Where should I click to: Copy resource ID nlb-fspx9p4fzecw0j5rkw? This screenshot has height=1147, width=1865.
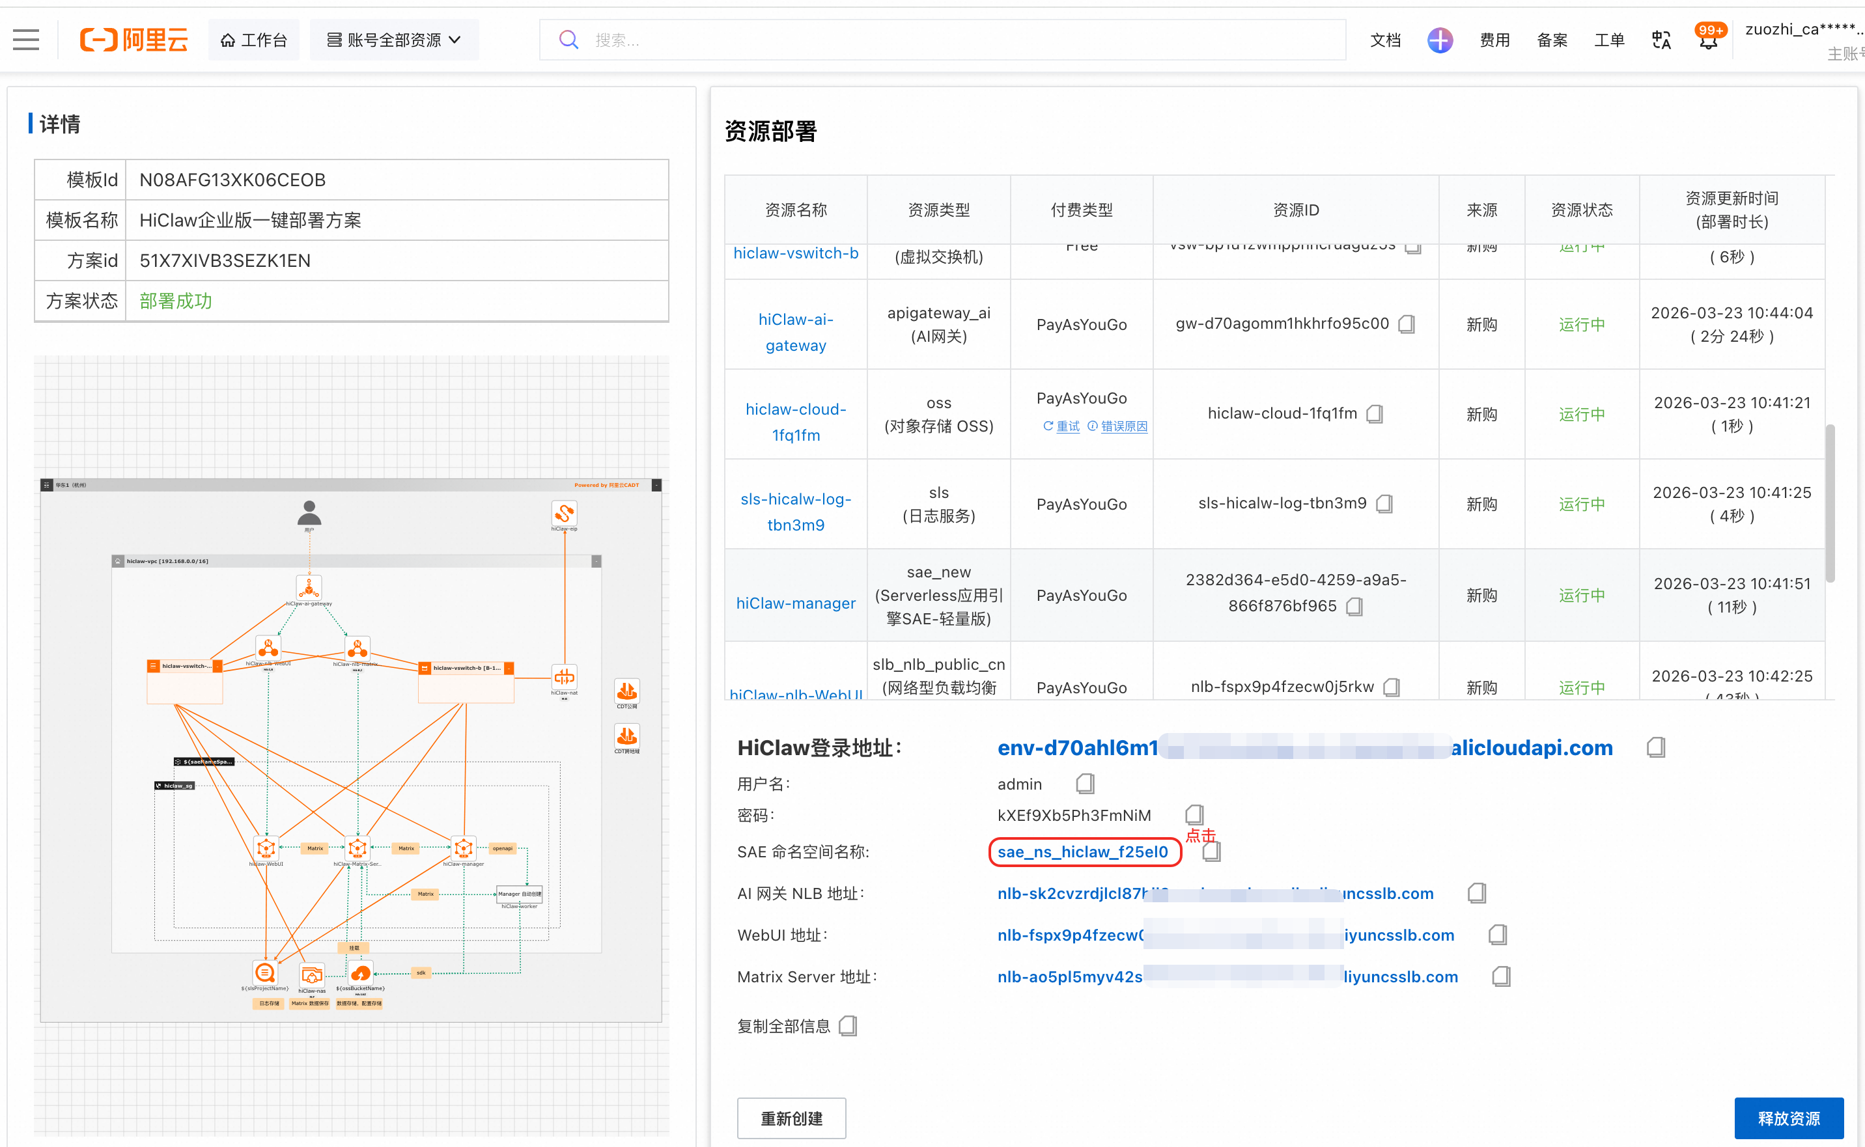(1392, 687)
